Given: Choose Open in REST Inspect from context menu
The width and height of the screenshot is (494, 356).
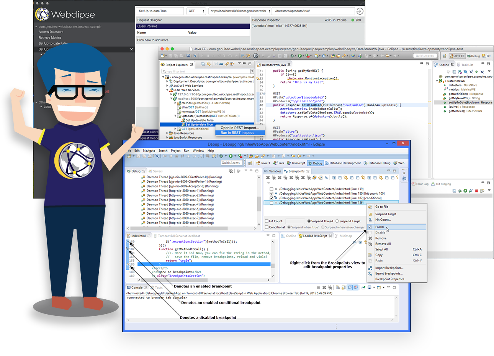Looking at the screenshot, I should click(240, 128).
